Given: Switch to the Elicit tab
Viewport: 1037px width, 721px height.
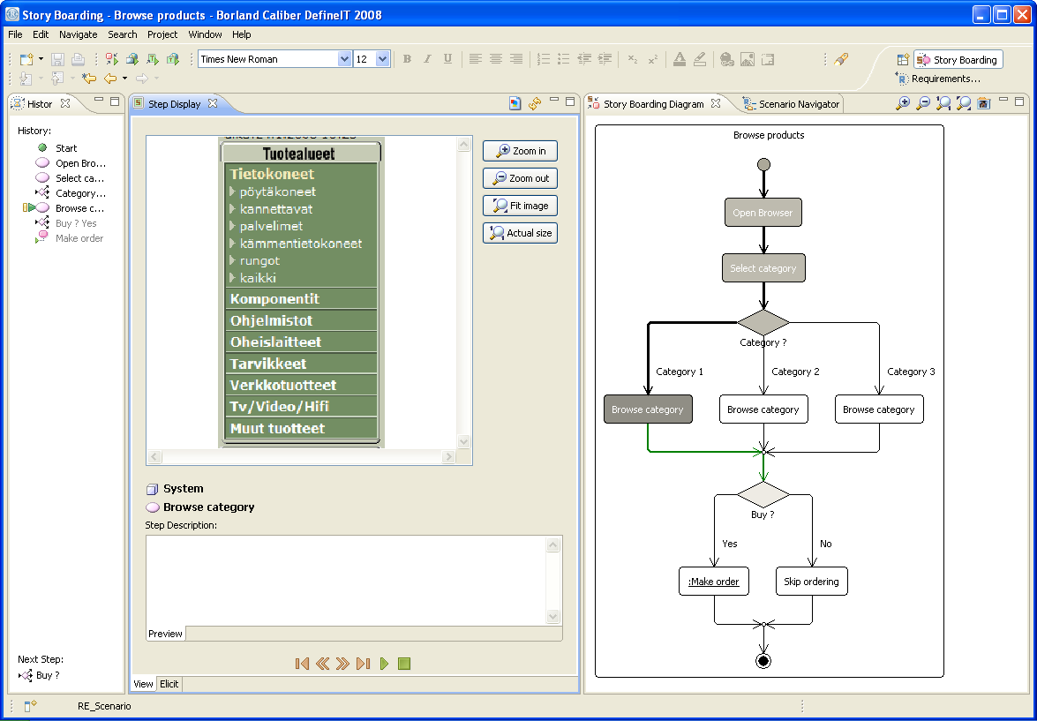Looking at the screenshot, I should coord(169,684).
